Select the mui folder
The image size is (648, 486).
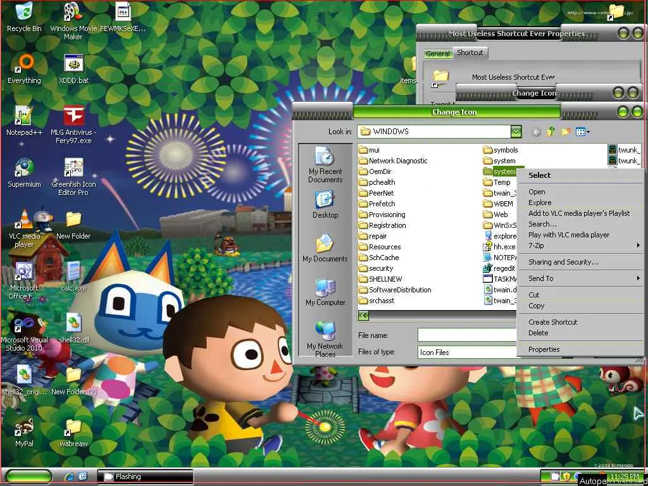(x=369, y=150)
